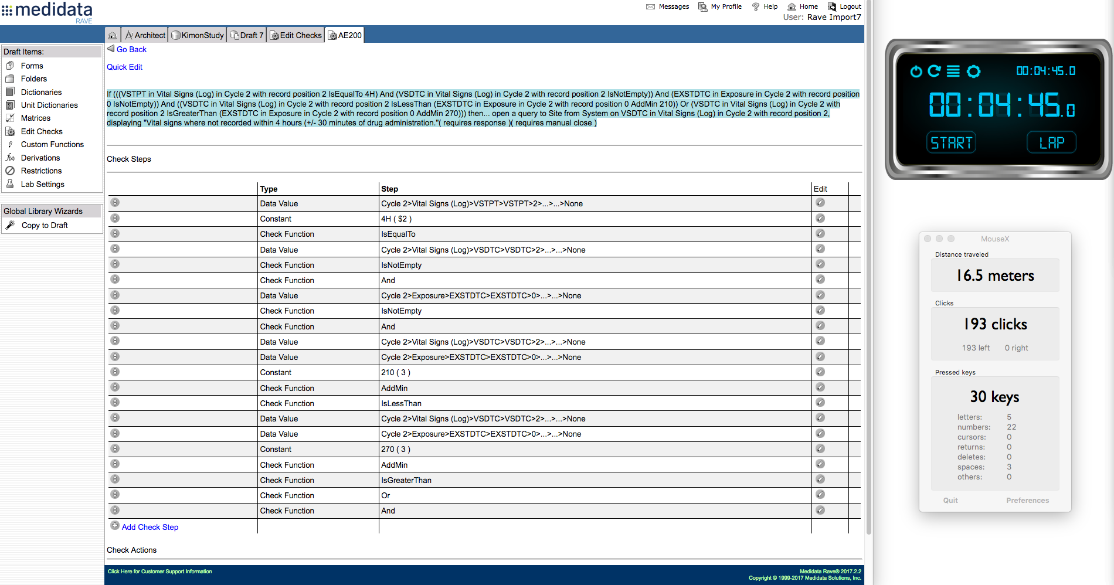
Task: Click Quit in MouseX window
Action: click(950, 500)
